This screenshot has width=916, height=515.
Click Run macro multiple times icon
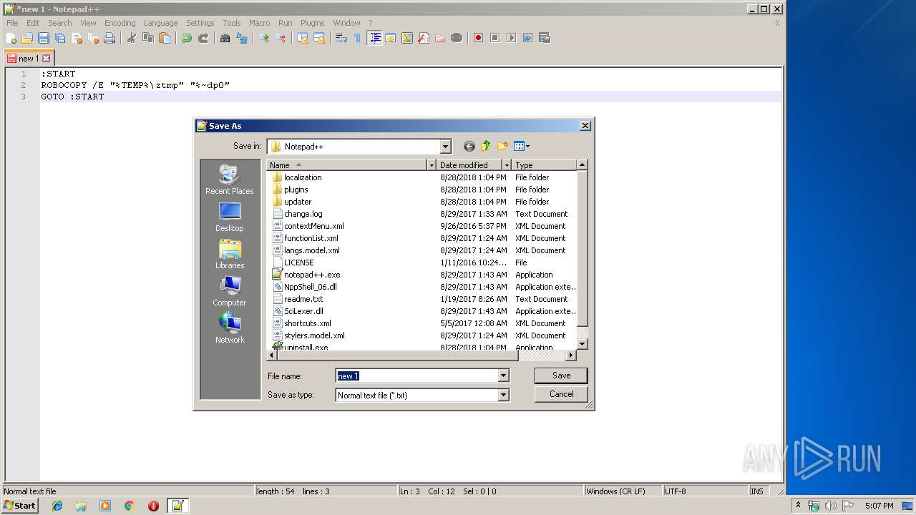click(527, 38)
